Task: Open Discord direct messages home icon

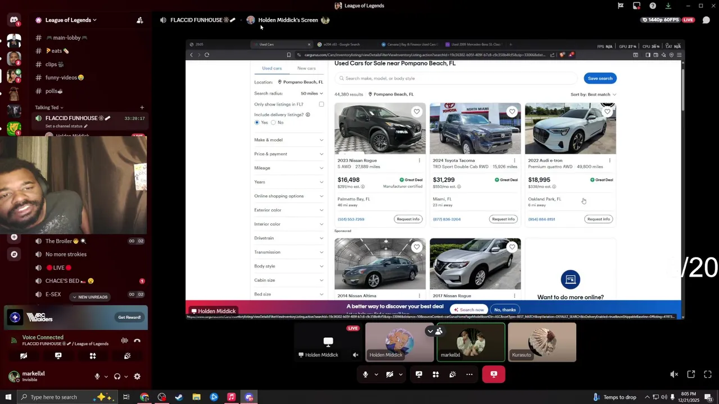Action: tap(14, 20)
